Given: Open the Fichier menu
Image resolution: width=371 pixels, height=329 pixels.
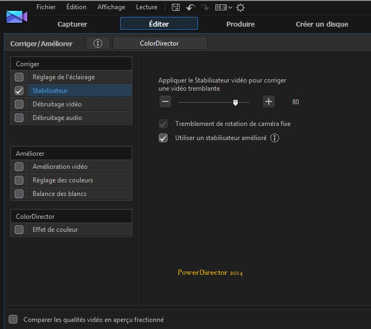Looking at the screenshot, I should (x=46, y=7).
